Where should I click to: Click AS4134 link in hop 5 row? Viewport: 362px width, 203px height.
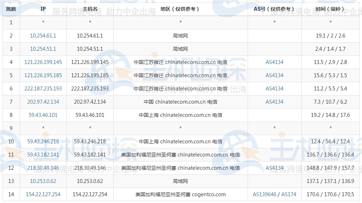(x=274, y=75)
